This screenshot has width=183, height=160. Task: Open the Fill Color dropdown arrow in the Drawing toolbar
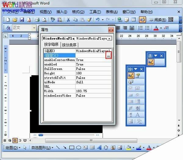(133, 148)
